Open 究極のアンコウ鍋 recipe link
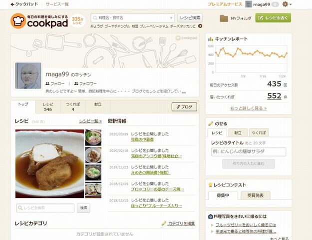The height and width of the screenshot is (240, 312). point(156,156)
